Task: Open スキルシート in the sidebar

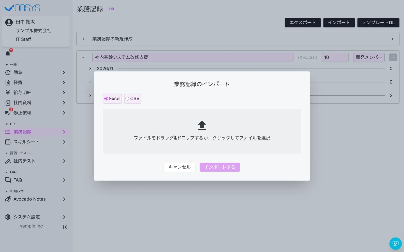Action: [x=36, y=142]
